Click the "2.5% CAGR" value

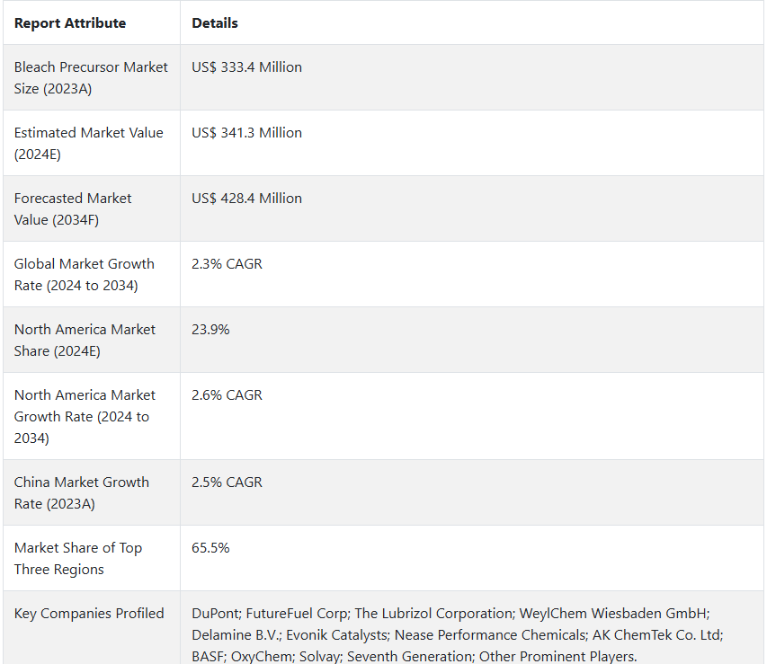click(227, 483)
